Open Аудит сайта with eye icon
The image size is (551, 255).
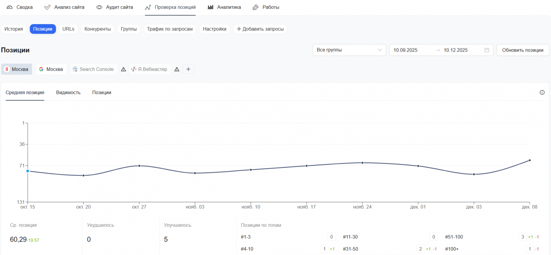pos(115,7)
